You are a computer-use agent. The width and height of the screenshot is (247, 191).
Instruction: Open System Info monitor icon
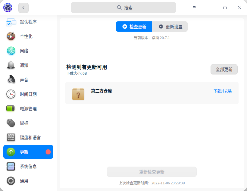point(11,166)
